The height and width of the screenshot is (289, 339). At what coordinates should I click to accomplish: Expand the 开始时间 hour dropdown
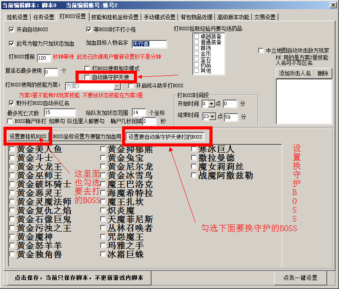pyautogui.click(x=212, y=104)
